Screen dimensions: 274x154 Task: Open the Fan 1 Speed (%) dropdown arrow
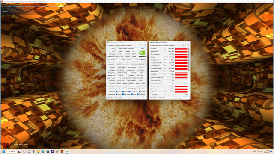(x=165, y=60)
